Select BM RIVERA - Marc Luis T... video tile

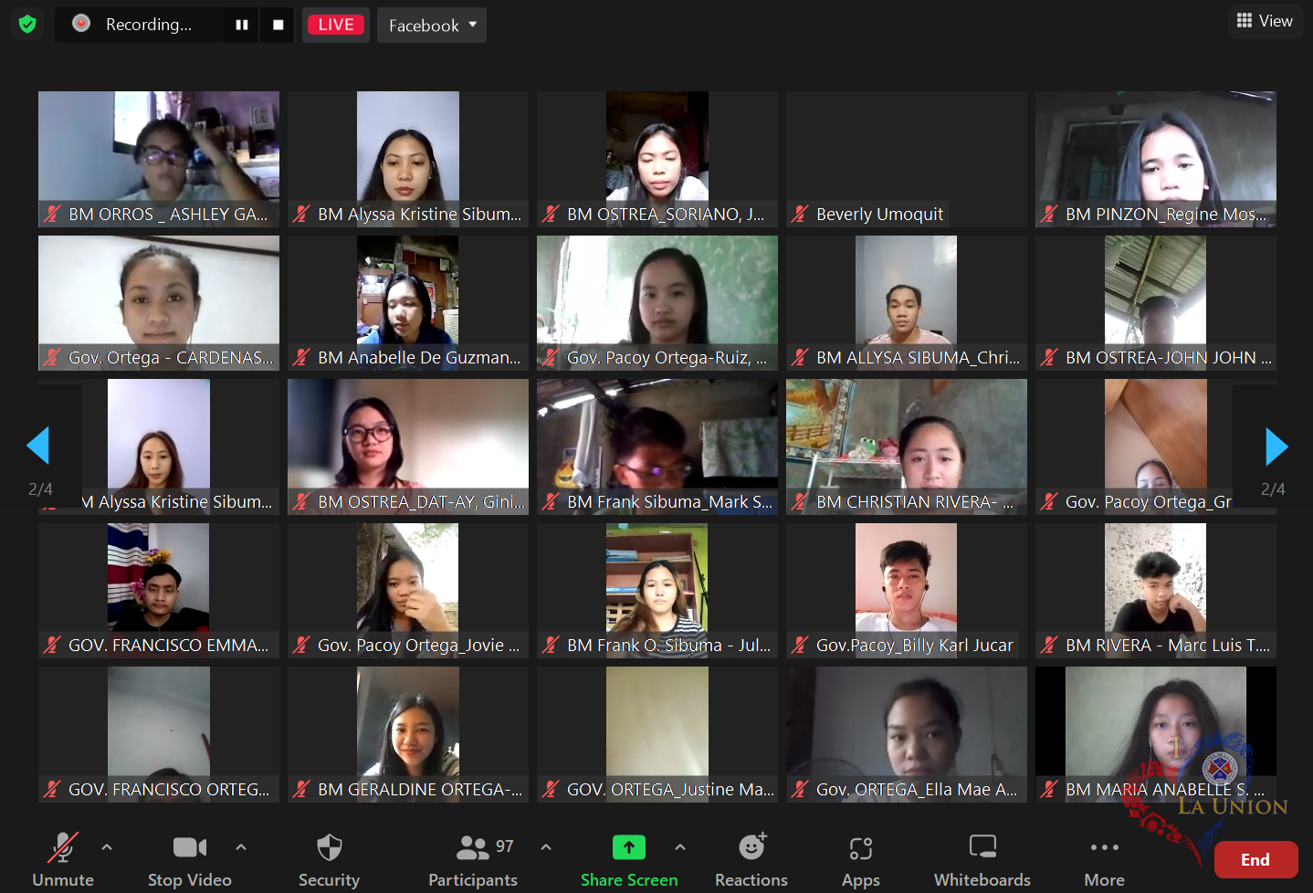(1156, 591)
